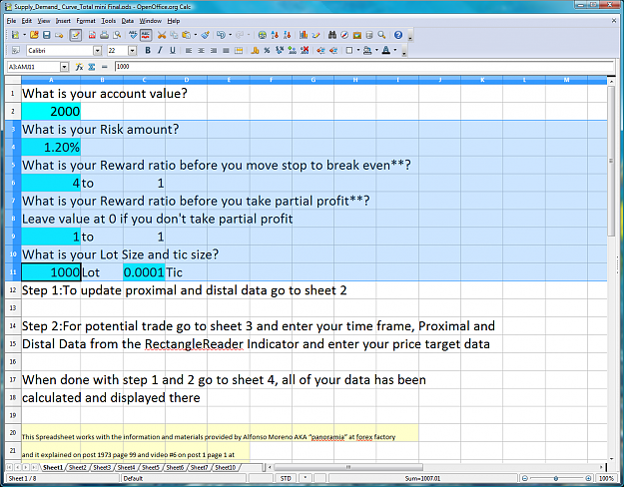624x487 pixels.
Task: Click the Sum sigma icon
Action: tap(92, 67)
